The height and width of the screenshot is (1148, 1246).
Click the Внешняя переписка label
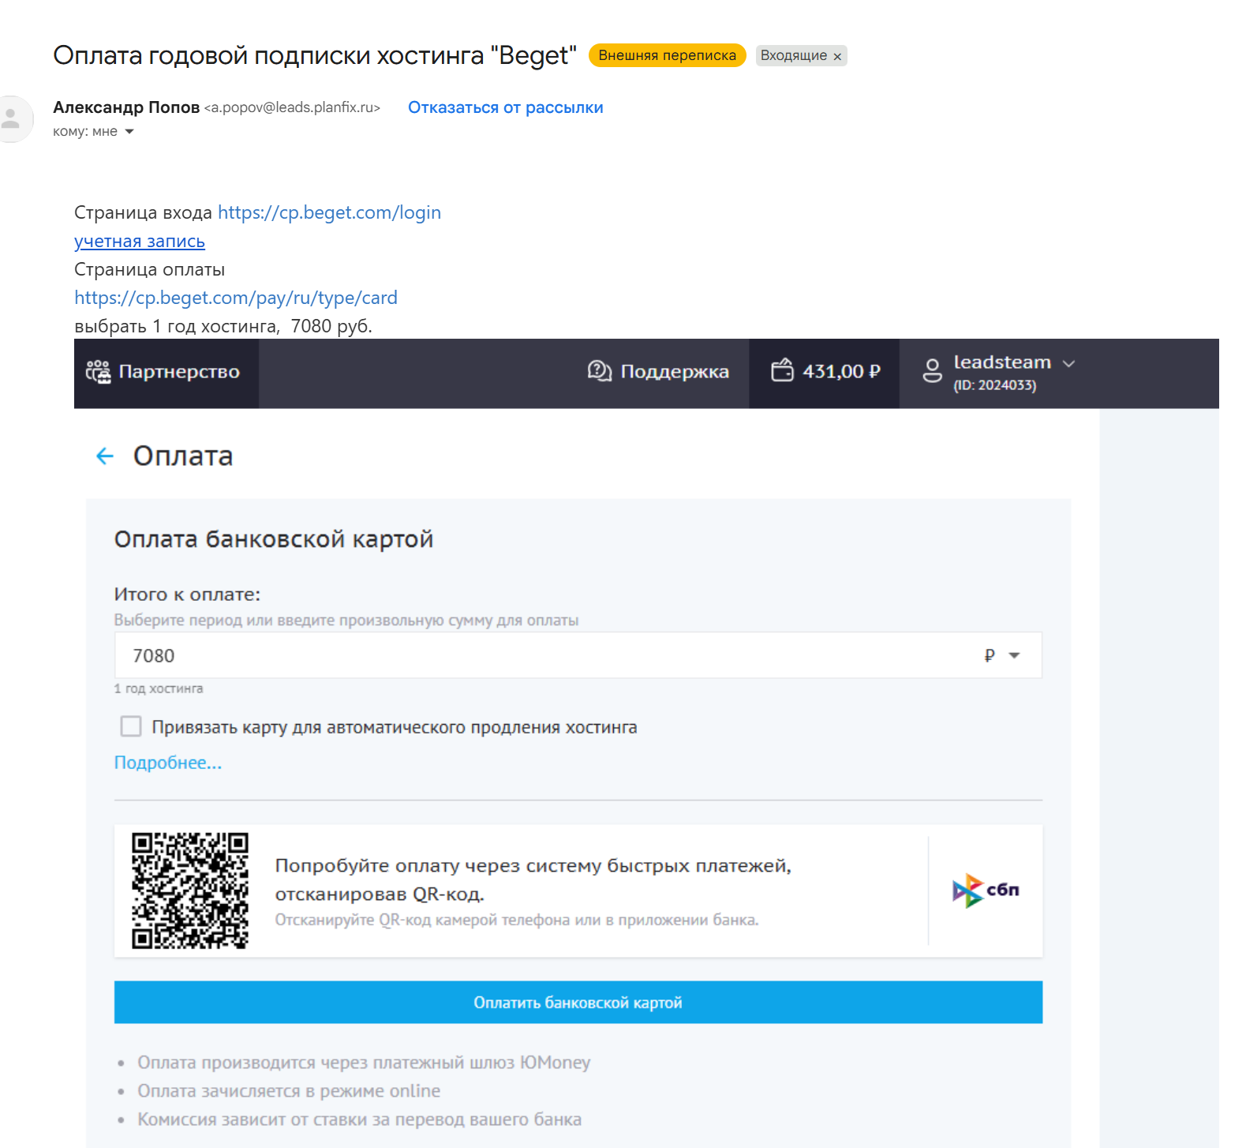[x=667, y=55]
